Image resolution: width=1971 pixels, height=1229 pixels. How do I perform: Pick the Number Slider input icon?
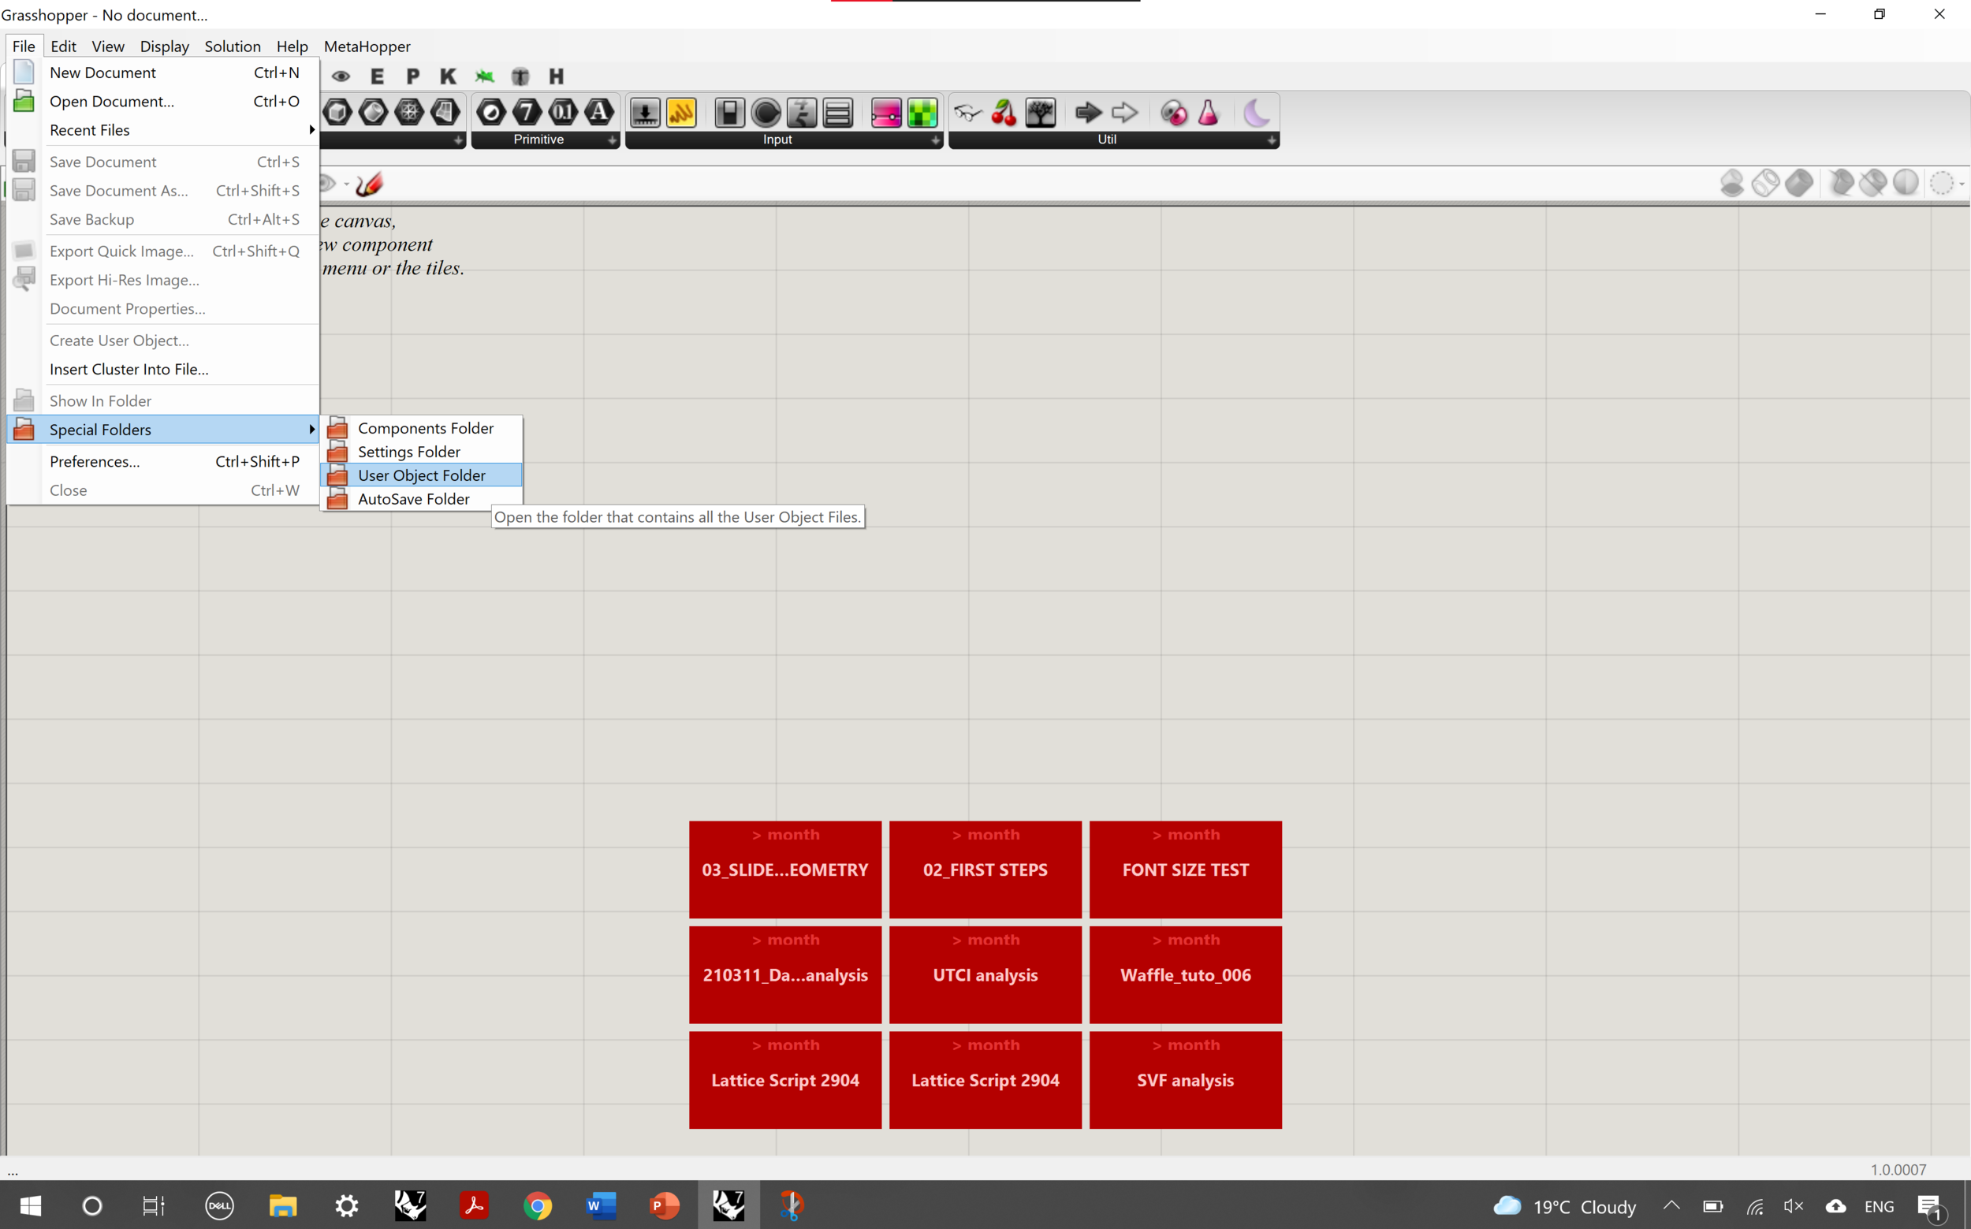point(646,112)
